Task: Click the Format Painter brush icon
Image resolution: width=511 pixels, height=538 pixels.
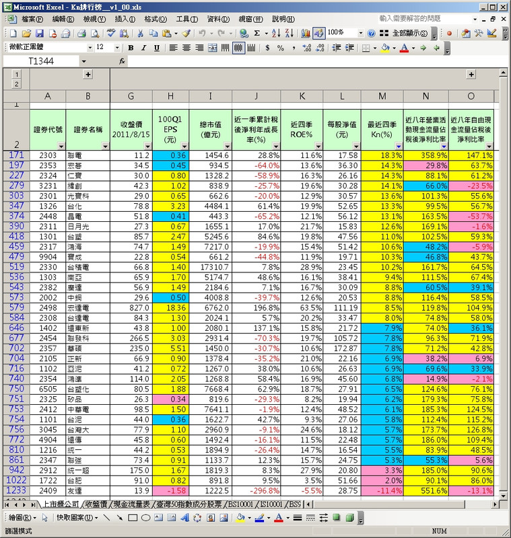Action: click(x=186, y=33)
